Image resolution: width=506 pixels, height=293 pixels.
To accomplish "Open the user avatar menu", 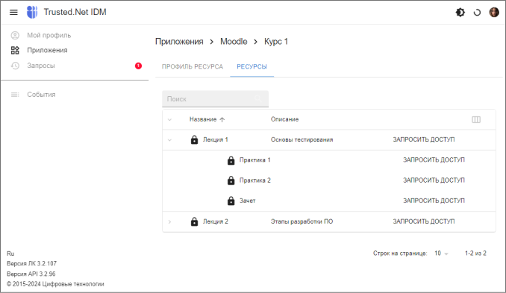I will [x=494, y=12].
